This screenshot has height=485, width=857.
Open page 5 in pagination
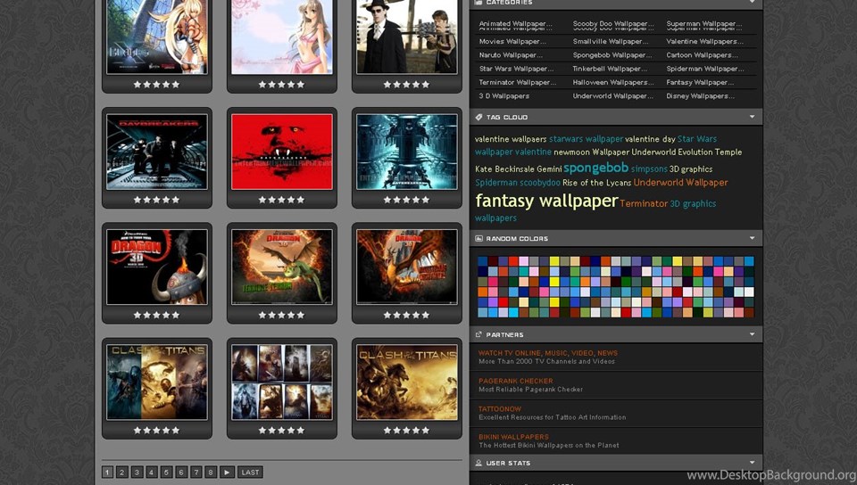(167, 473)
